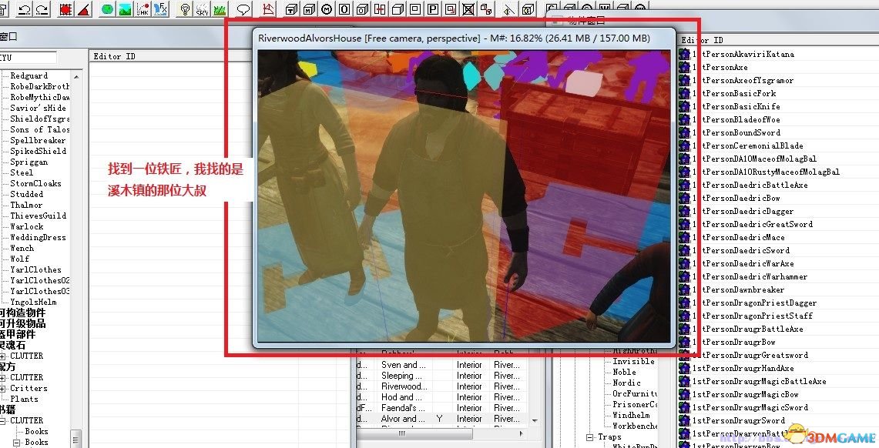Click the object tree scrollbar up arrow
This screenshot has width=879, height=448.
[77, 76]
